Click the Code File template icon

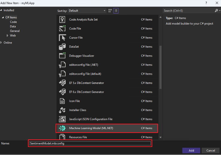coord(62,29)
